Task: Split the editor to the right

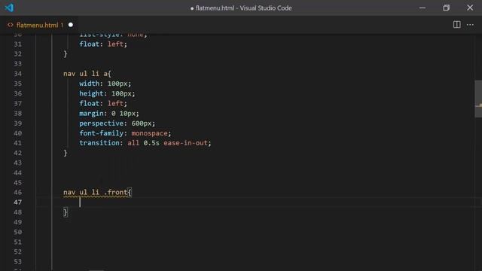Action: coord(457,25)
